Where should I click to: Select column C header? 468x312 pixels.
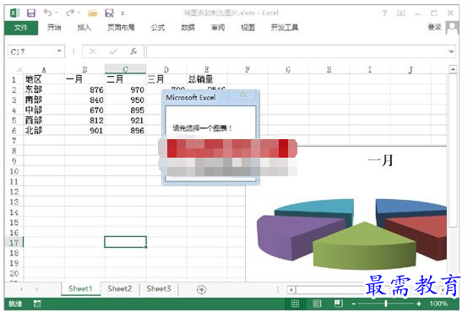click(125, 69)
